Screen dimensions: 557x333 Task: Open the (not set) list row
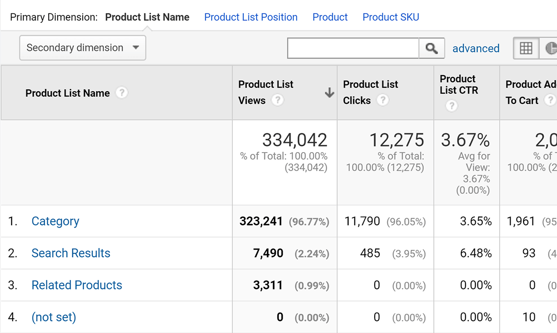coord(54,317)
